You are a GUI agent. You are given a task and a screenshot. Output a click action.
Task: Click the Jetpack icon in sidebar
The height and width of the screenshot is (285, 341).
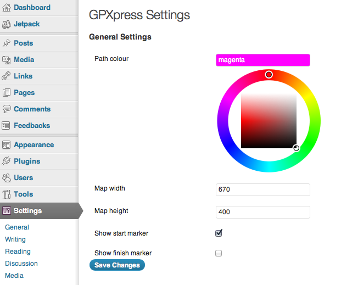pos(7,24)
